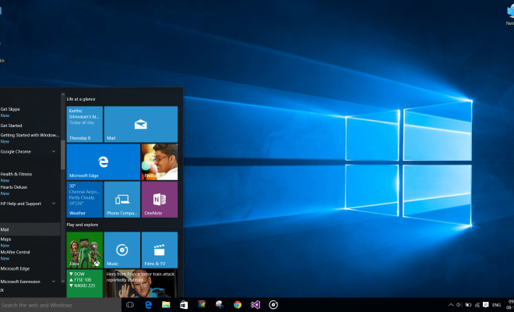Click the Play and explore group heading
This screenshot has width=514, height=312.
pyautogui.click(x=83, y=225)
